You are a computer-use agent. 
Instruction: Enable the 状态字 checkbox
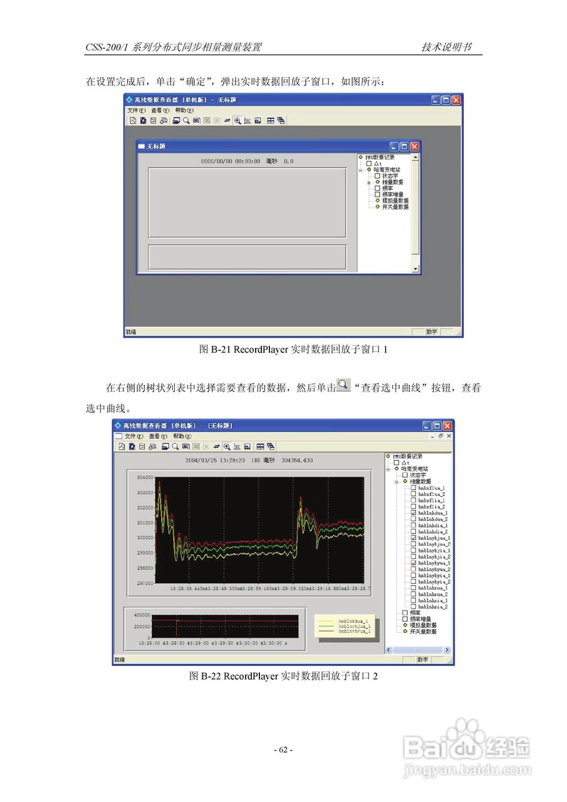tap(404, 475)
